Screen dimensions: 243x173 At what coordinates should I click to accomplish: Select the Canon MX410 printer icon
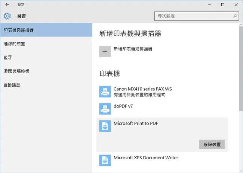(x=105, y=92)
